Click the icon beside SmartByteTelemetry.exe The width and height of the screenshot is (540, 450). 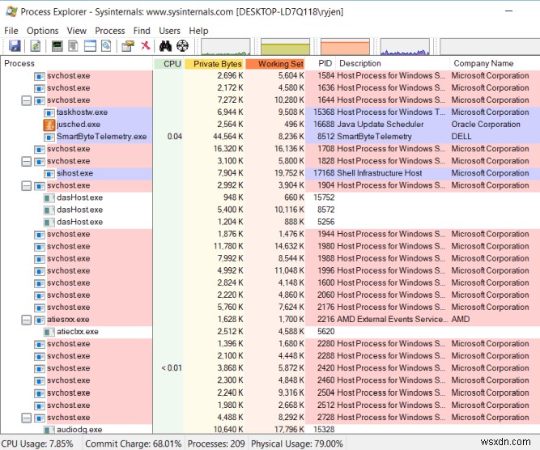coord(49,137)
